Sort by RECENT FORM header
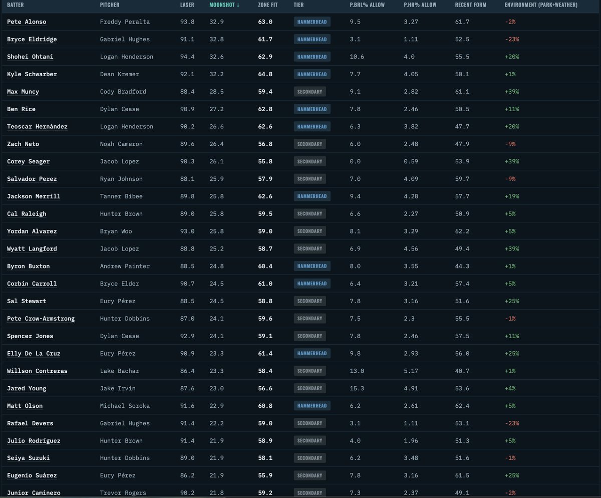This screenshot has height=498, width=601. tap(471, 5)
